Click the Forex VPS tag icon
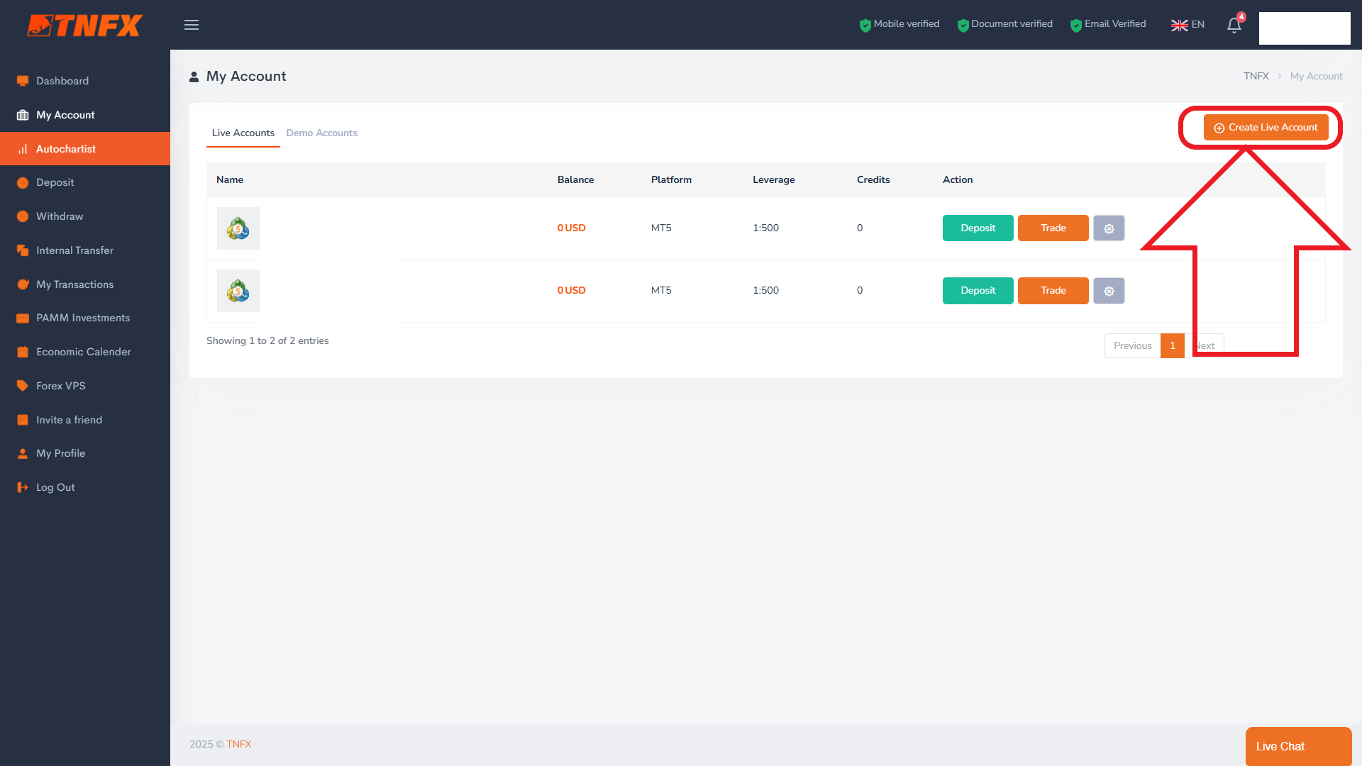Viewport: 1362px width, 766px height. (23, 386)
